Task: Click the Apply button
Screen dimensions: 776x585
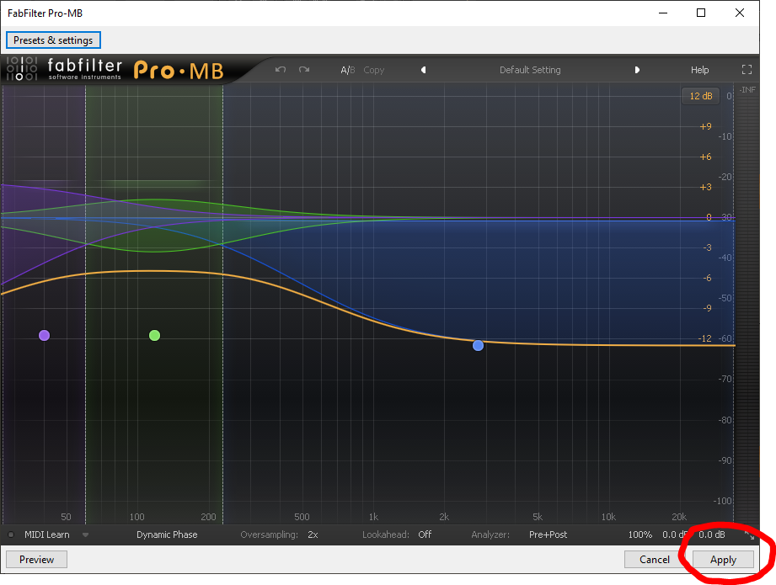Action: (x=723, y=559)
